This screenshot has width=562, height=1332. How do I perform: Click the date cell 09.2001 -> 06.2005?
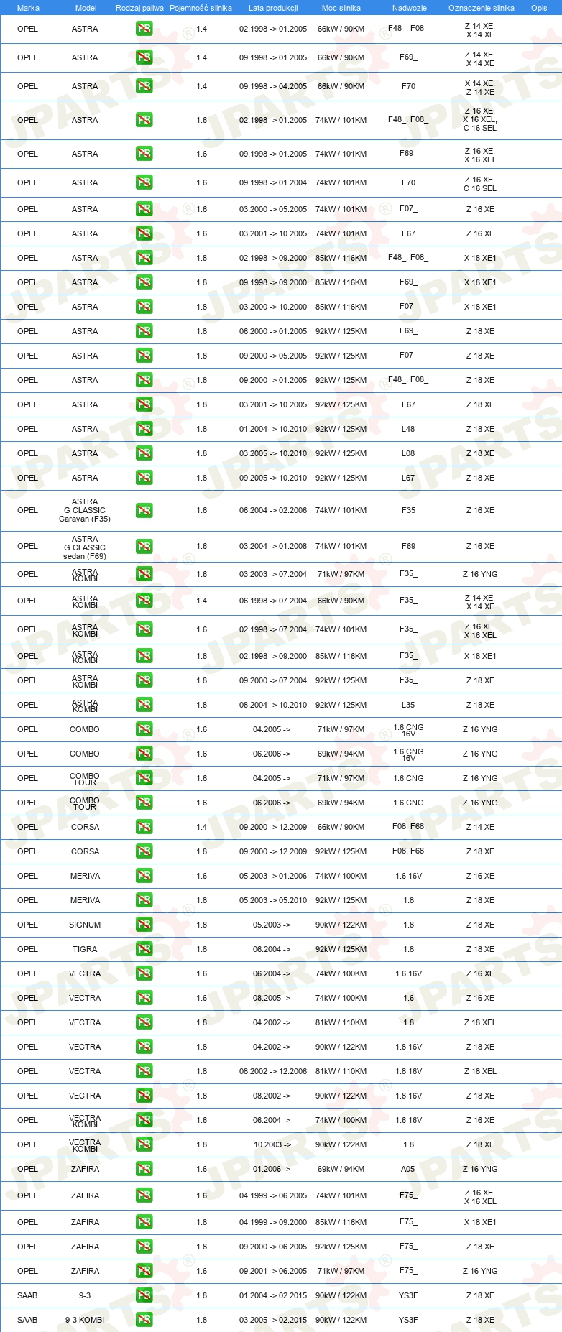coord(273,1271)
